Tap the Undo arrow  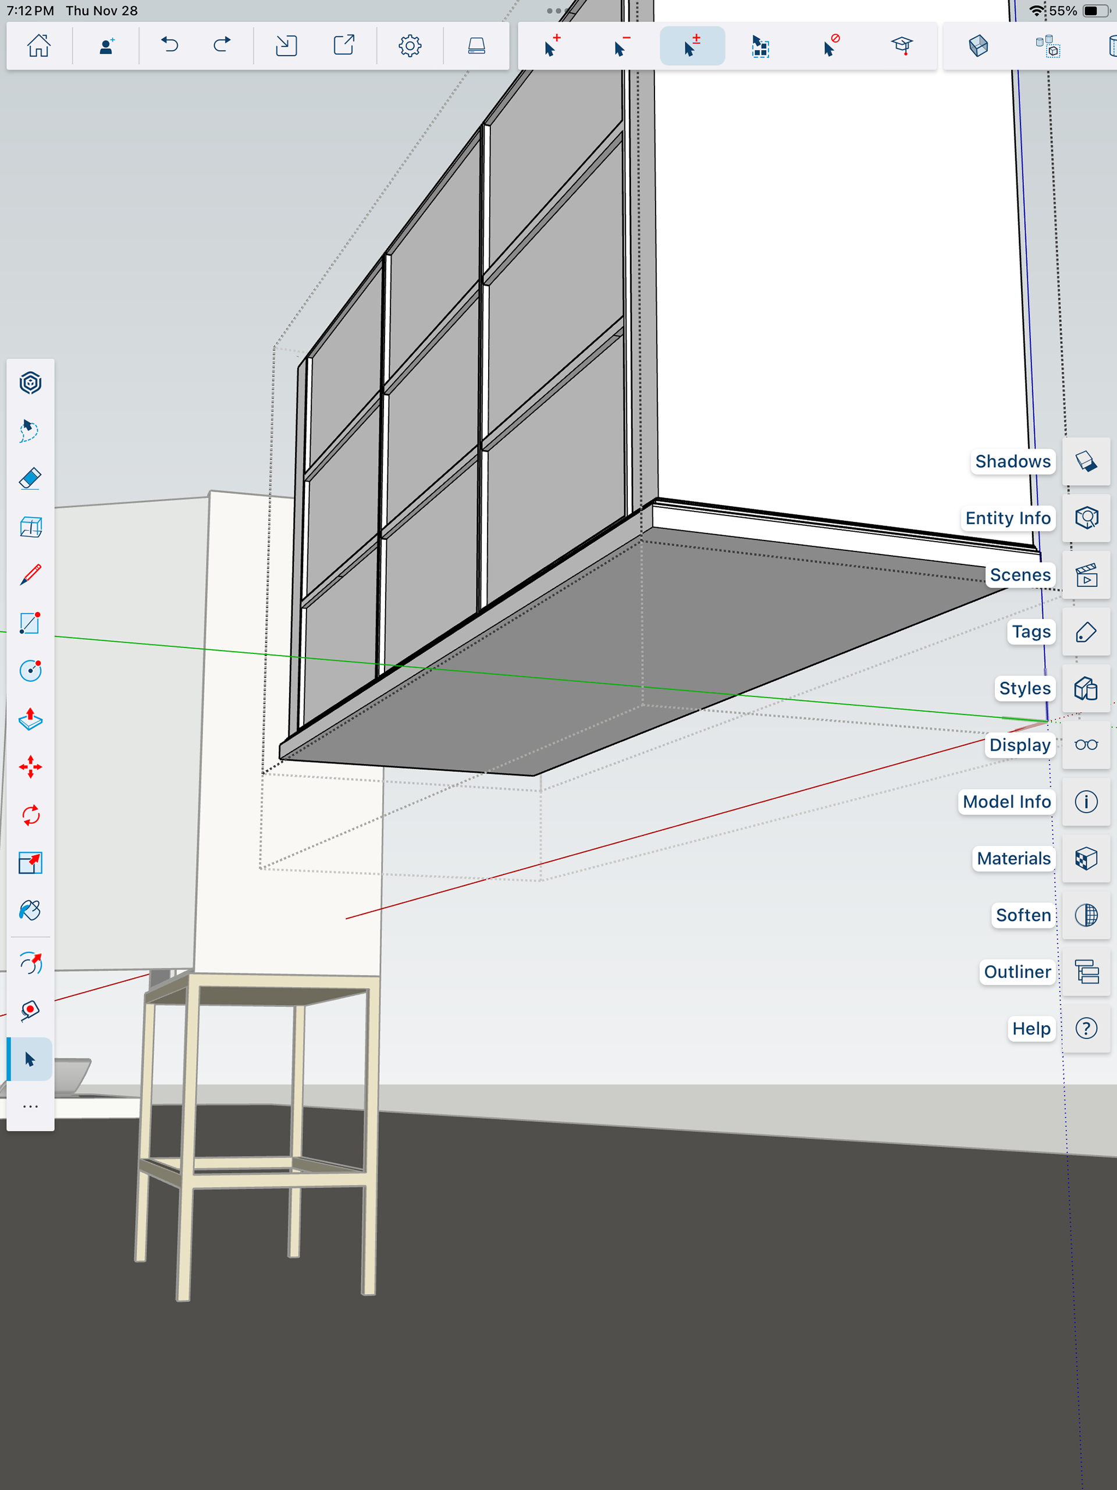pyautogui.click(x=170, y=46)
